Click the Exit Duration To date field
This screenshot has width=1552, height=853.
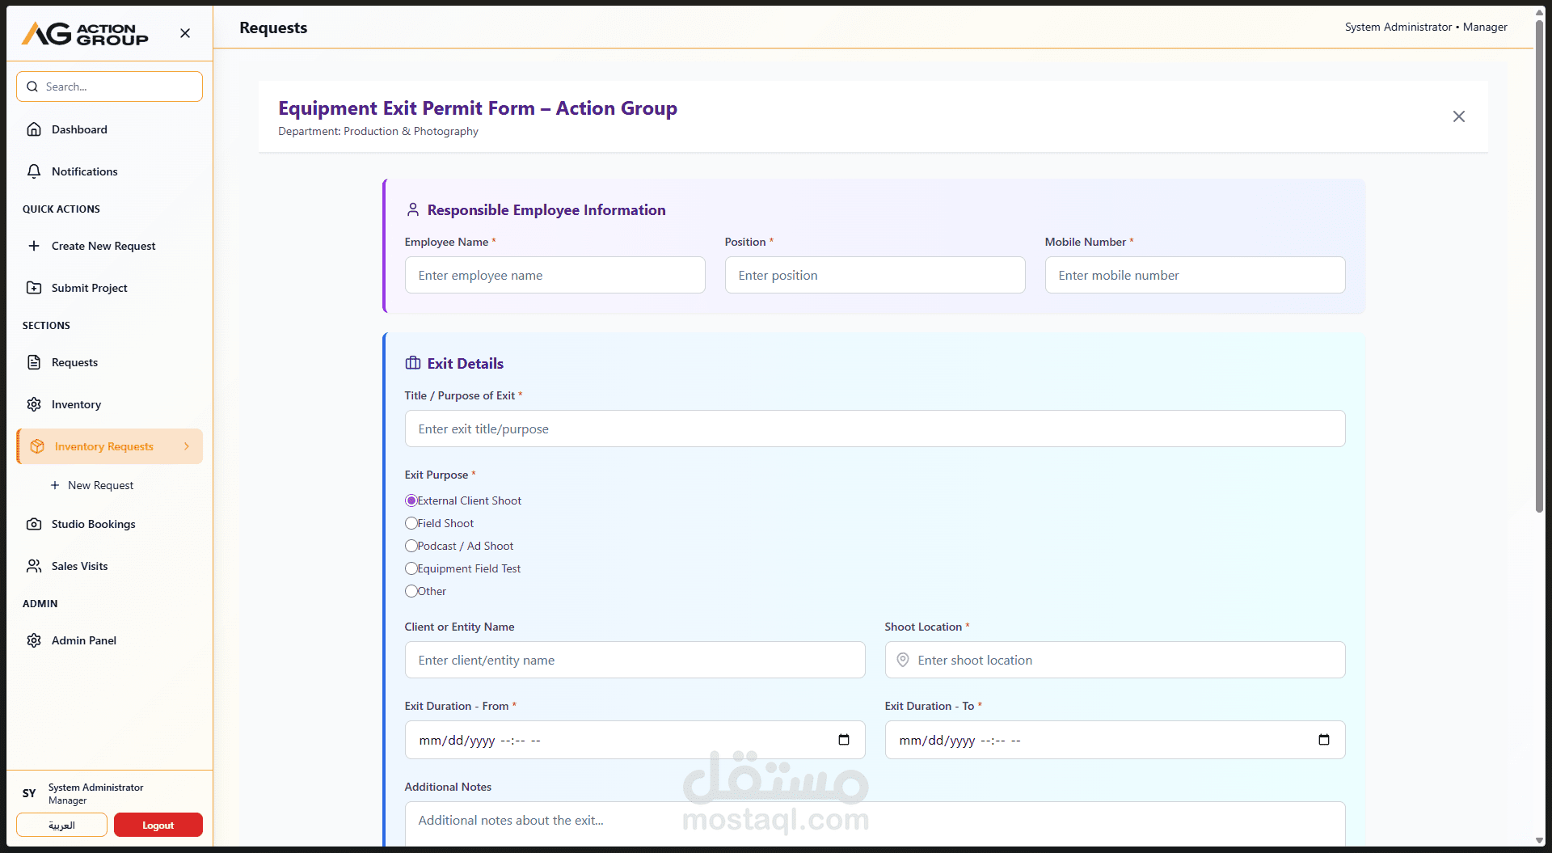(x=1115, y=740)
